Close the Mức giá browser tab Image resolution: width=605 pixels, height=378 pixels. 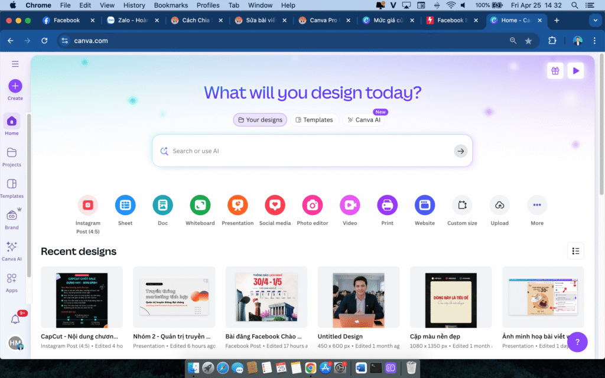click(x=412, y=21)
